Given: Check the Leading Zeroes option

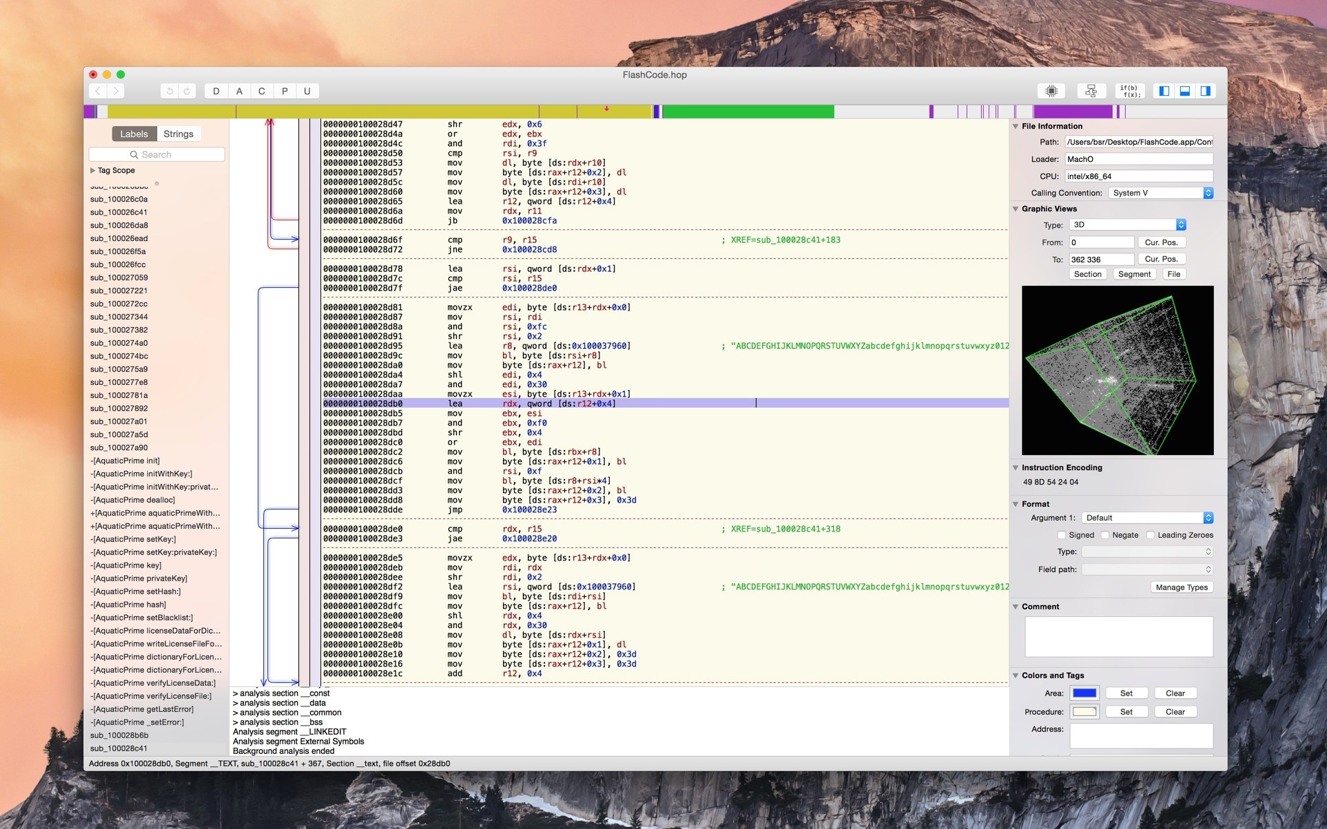Looking at the screenshot, I should [x=1151, y=535].
